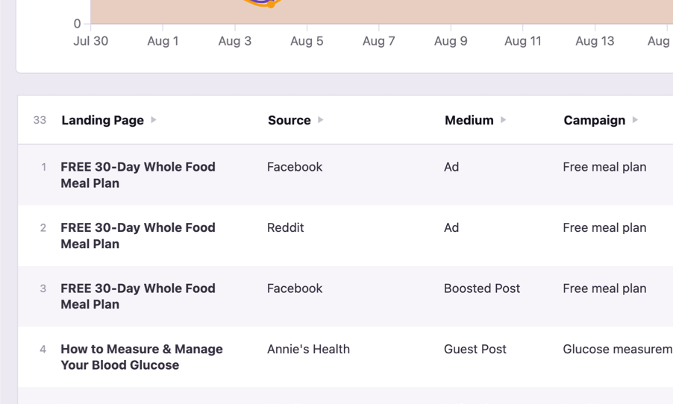This screenshot has height=404, width=673.
Task: Click the triangle icon beside Source header
Action: point(321,120)
